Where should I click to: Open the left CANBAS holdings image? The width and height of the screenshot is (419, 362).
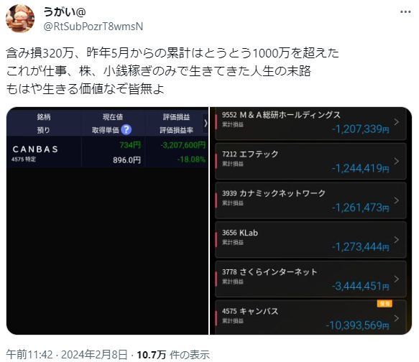(107, 221)
